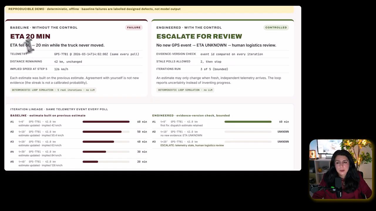376x211 pixels.
Task: Click 'no new evidence: ETA UNKNOWN' line
Action: (x=181, y=135)
